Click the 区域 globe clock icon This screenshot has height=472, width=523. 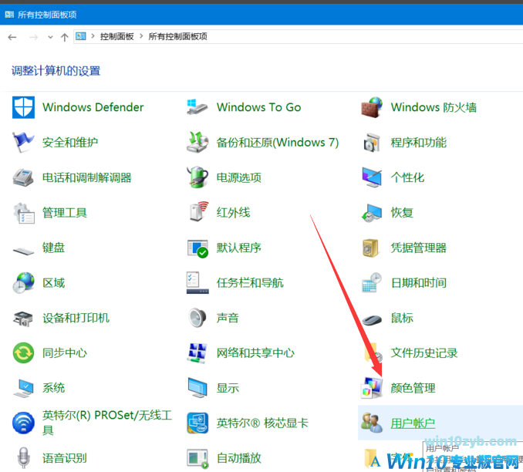click(x=23, y=283)
